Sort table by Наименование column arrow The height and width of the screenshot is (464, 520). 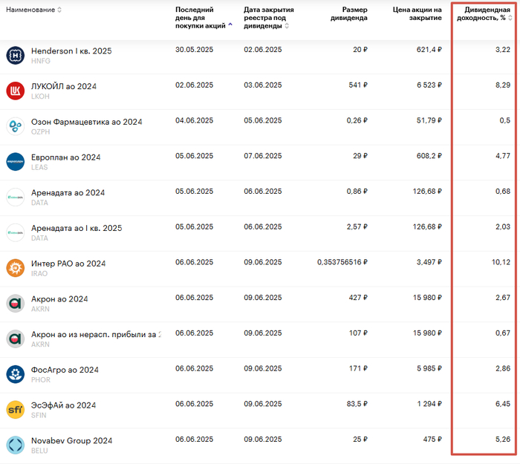(x=59, y=10)
